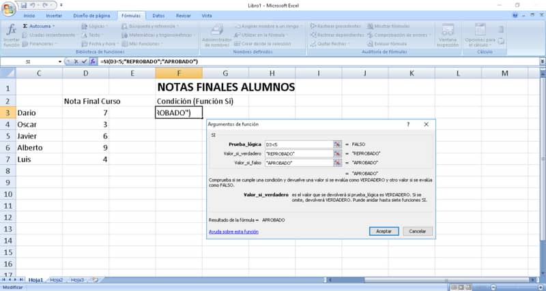Open Ventana Inspección

448,35
